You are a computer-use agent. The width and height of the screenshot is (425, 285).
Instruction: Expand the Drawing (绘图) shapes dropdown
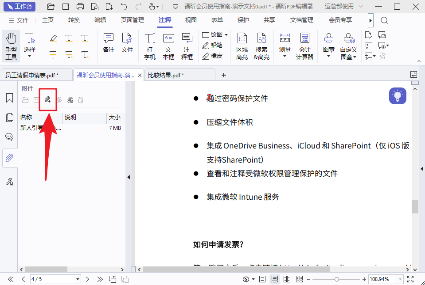tap(226, 34)
